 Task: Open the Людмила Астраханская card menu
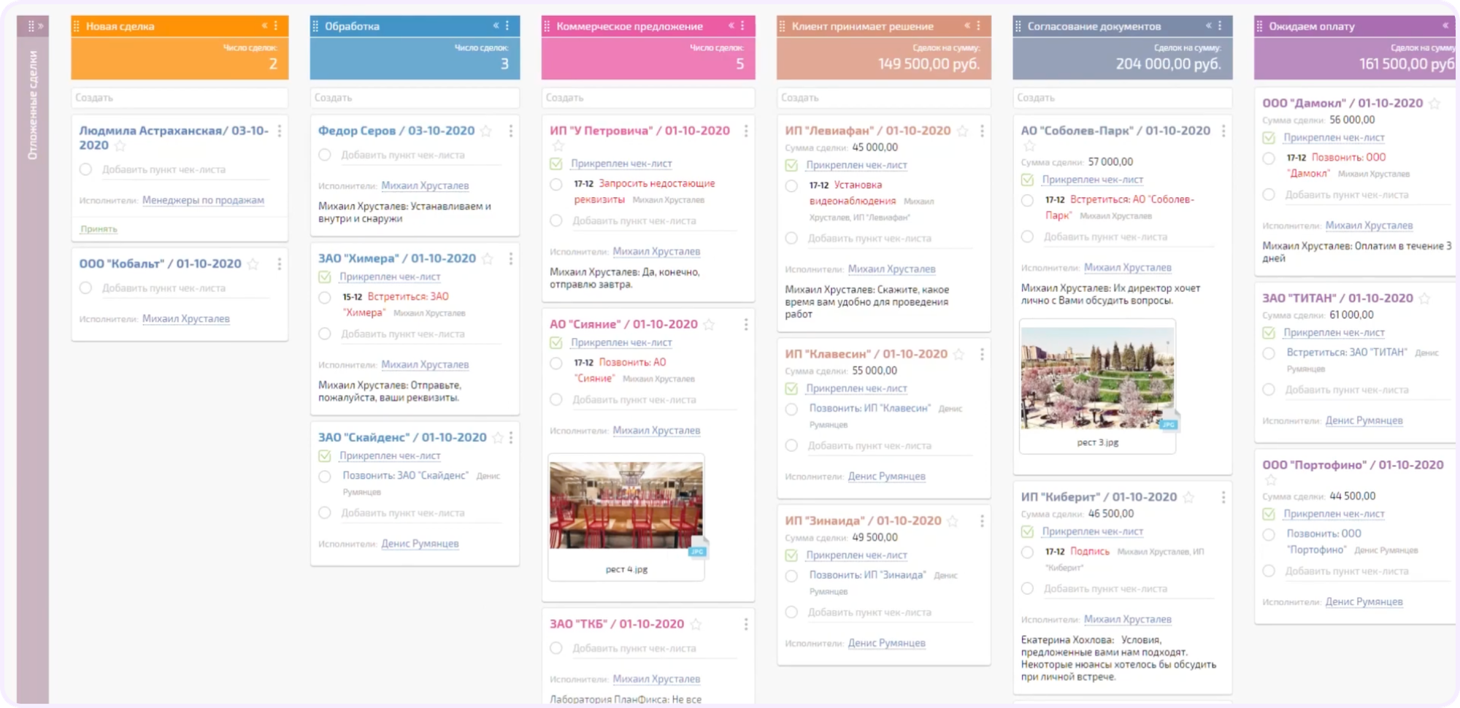tap(280, 131)
